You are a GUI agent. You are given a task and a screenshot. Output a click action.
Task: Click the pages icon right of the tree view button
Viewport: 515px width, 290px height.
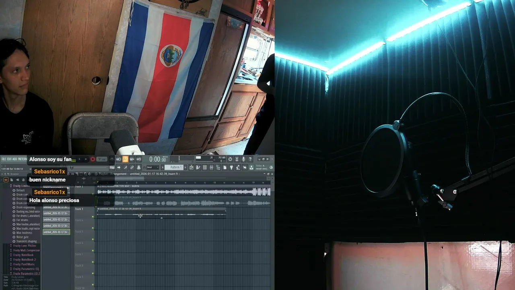(x=225, y=167)
